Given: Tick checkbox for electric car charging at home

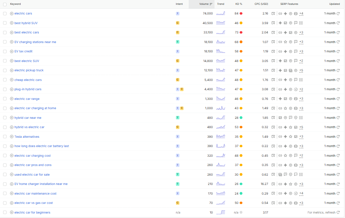Looking at the screenshot, I should 5,108.
